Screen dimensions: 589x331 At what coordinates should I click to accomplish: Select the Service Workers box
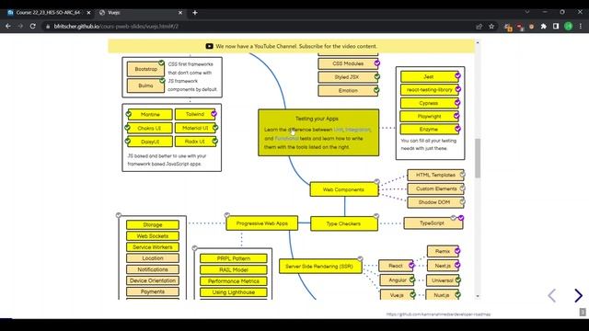pyautogui.click(x=153, y=247)
